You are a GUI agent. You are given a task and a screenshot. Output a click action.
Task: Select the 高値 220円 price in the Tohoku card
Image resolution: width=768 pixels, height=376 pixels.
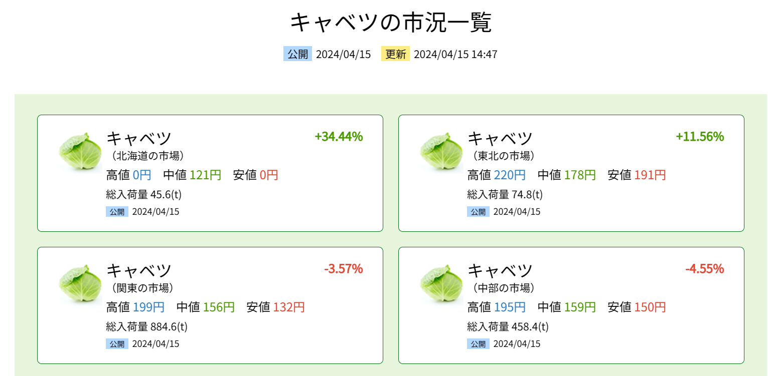[x=497, y=175]
